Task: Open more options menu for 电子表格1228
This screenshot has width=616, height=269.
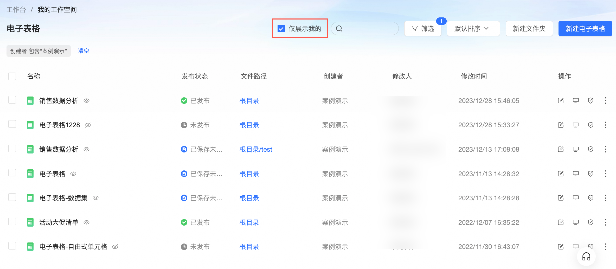Action: point(606,125)
